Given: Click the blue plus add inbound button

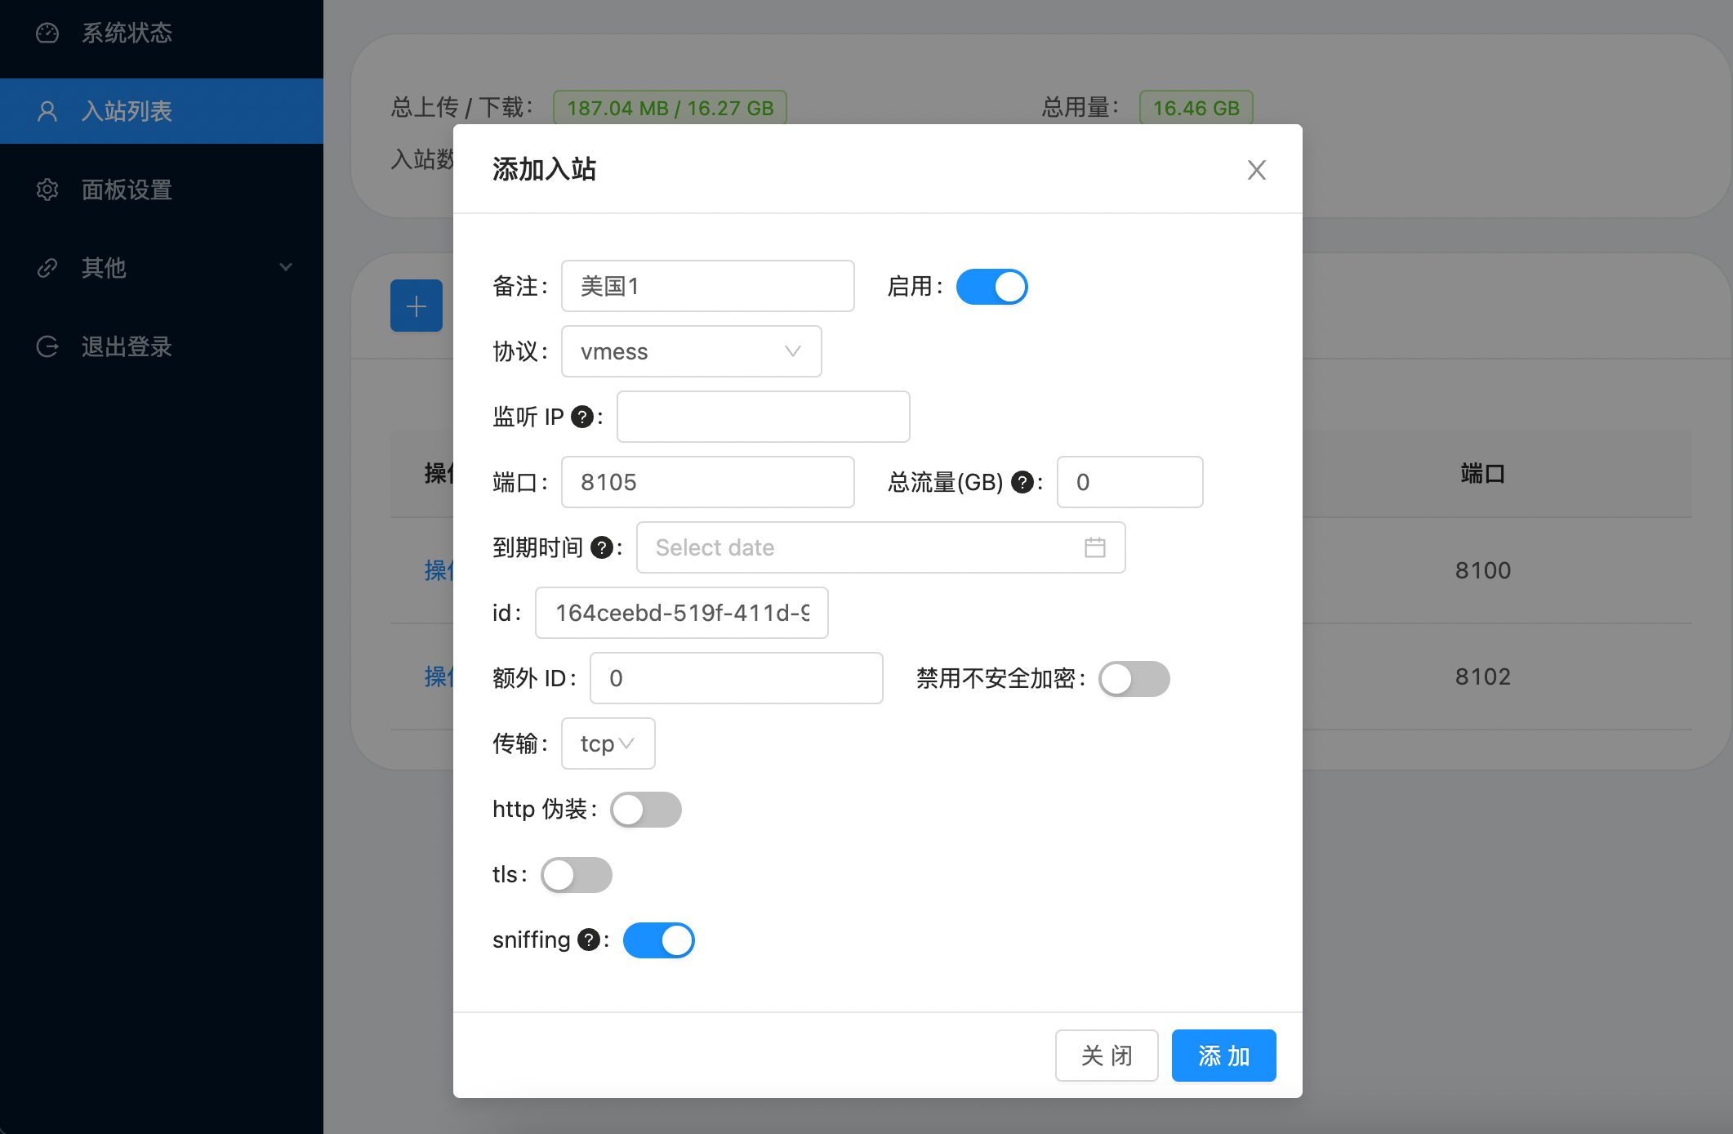Looking at the screenshot, I should 417,306.
